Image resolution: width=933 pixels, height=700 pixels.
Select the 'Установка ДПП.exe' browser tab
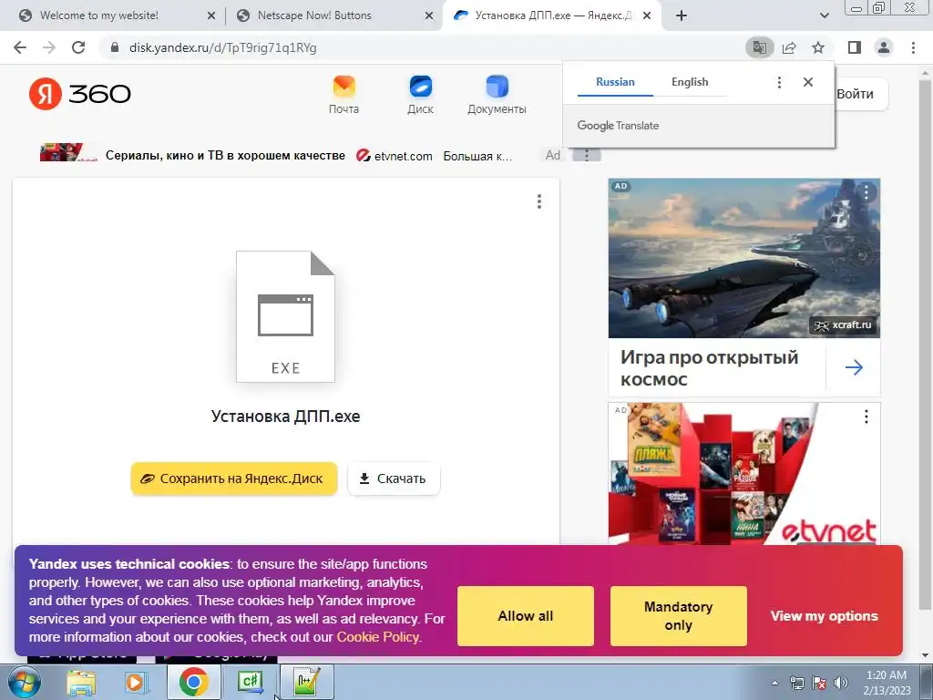click(x=550, y=16)
